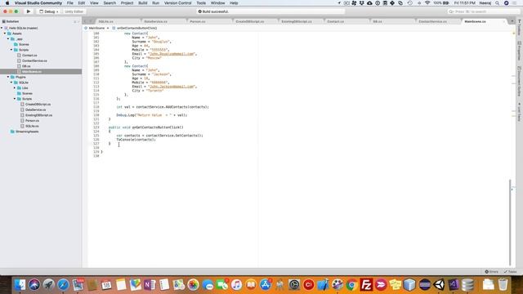Collapse the Scripts folder under SQLite

15,99
